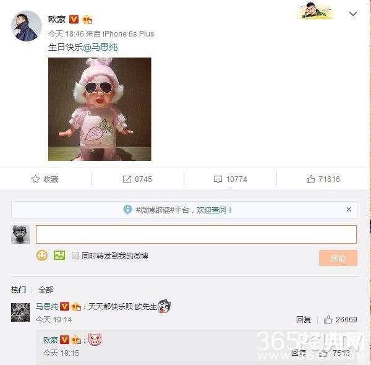The width and height of the screenshot is (371, 365).
Task: Switch to the 全部 comments tab
Action: pos(46,290)
